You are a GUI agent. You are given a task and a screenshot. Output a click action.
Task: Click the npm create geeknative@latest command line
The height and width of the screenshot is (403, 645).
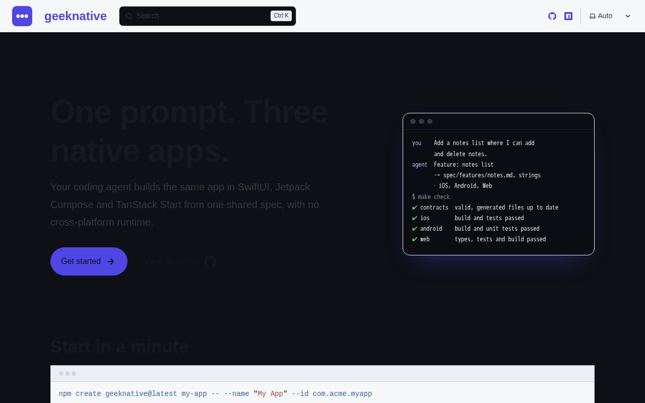(215, 394)
